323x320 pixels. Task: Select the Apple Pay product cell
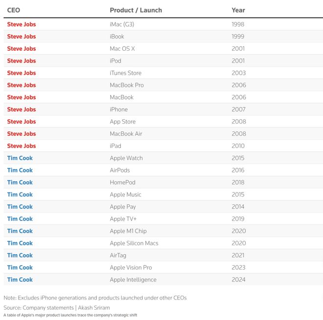click(x=122, y=207)
